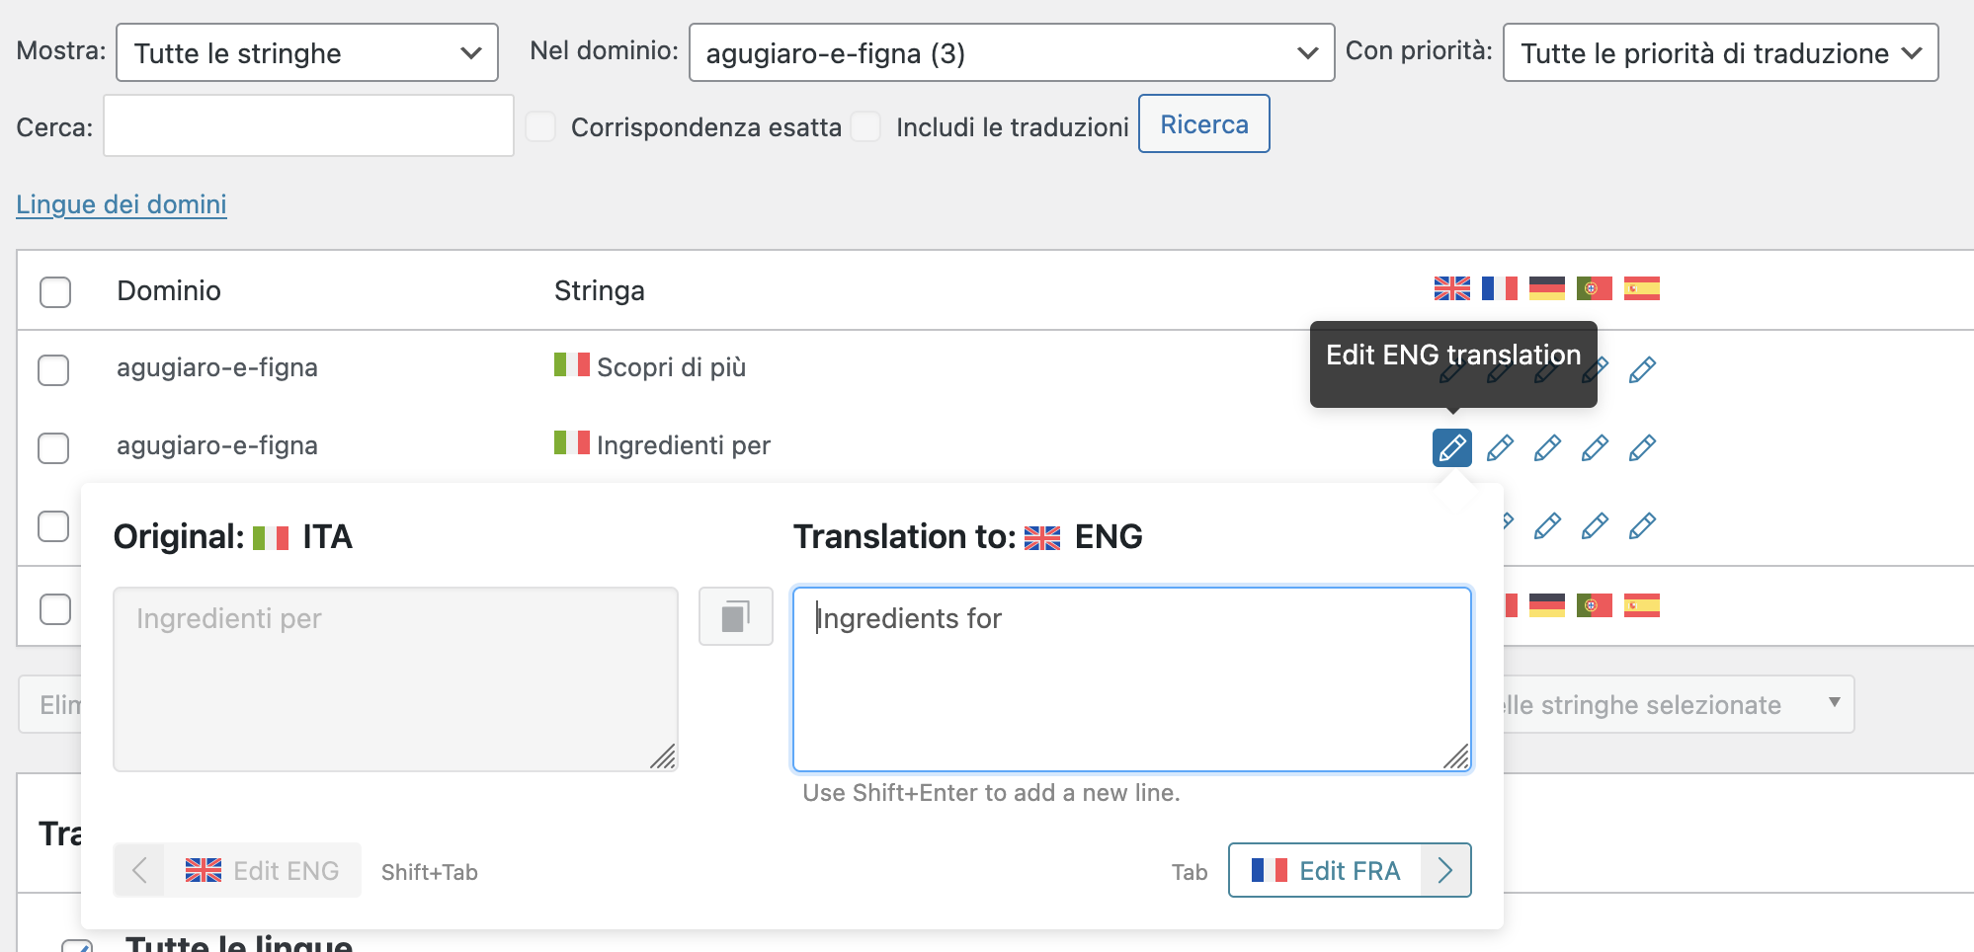Edit Spanish translation pencil for Scopri di più

1641,369
